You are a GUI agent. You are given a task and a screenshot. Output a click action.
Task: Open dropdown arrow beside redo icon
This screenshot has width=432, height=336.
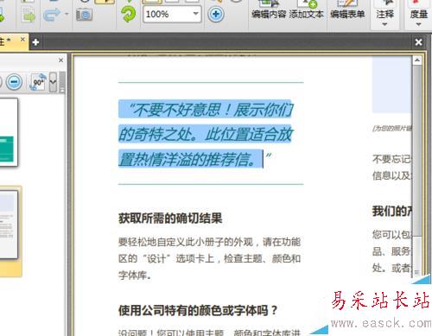click(67, 14)
